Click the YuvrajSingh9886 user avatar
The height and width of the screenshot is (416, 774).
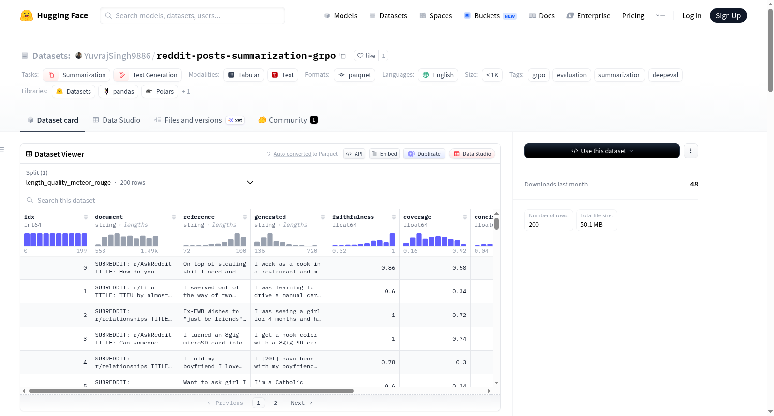[x=79, y=56]
